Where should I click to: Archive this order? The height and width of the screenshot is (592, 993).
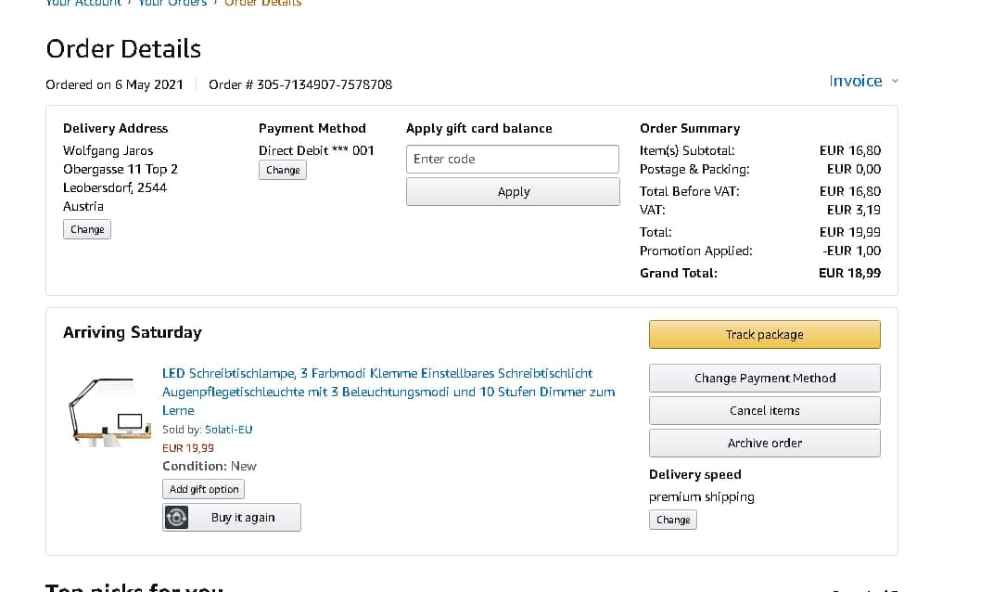pos(764,443)
